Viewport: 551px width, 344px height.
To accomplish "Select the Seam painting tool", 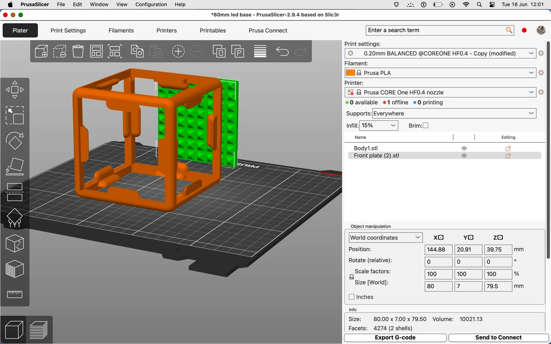I will click(x=15, y=243).
